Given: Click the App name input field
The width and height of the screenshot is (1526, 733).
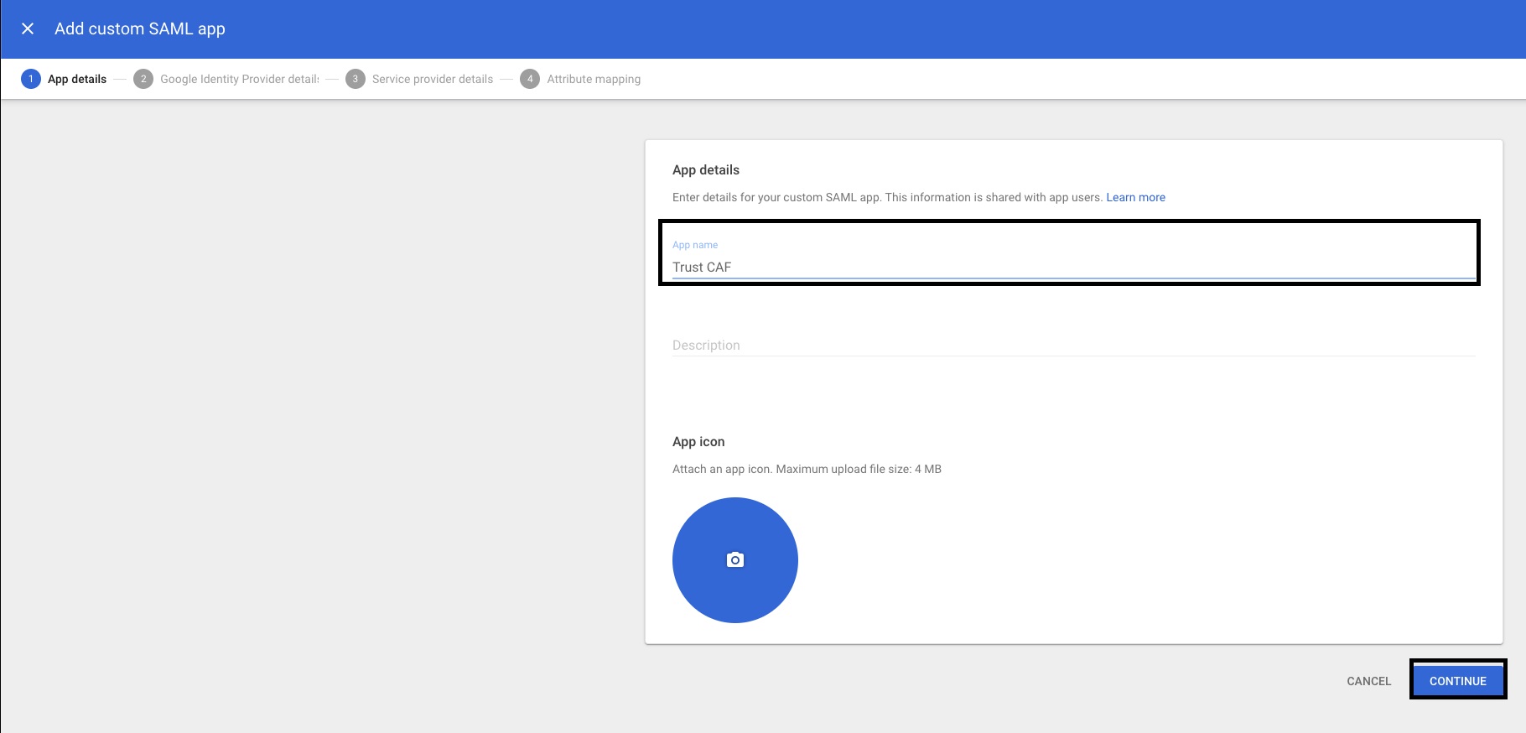Looking at the screenshot, I should point(1073,267).
